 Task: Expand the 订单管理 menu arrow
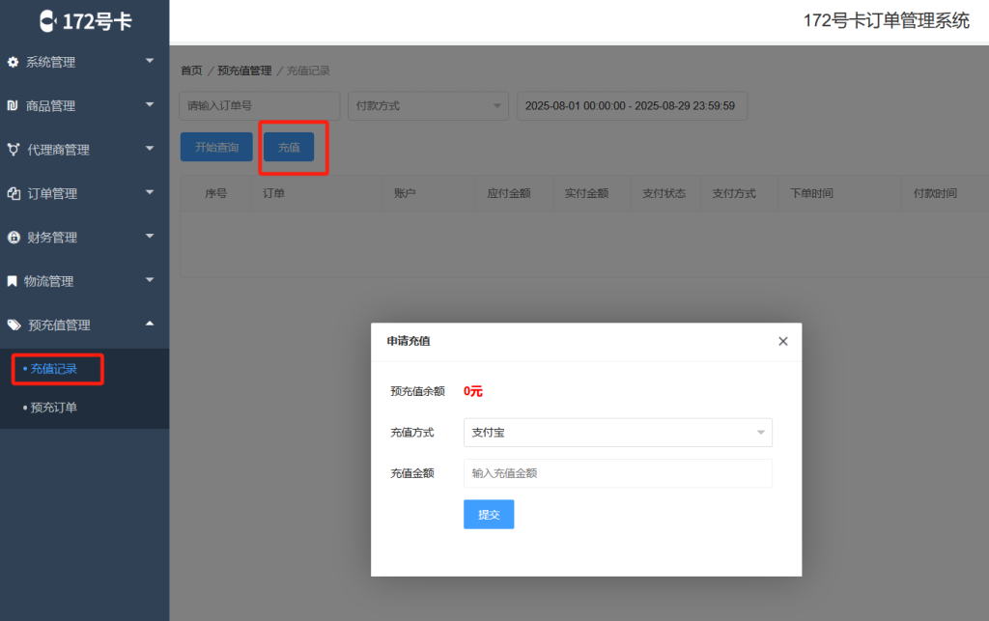click(x=150, y=192)
